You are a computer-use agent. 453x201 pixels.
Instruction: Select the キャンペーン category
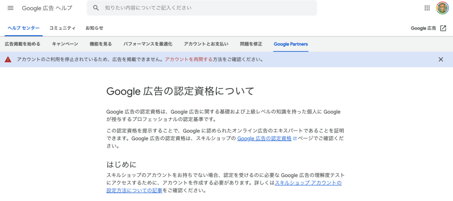(x=65, y=44)
